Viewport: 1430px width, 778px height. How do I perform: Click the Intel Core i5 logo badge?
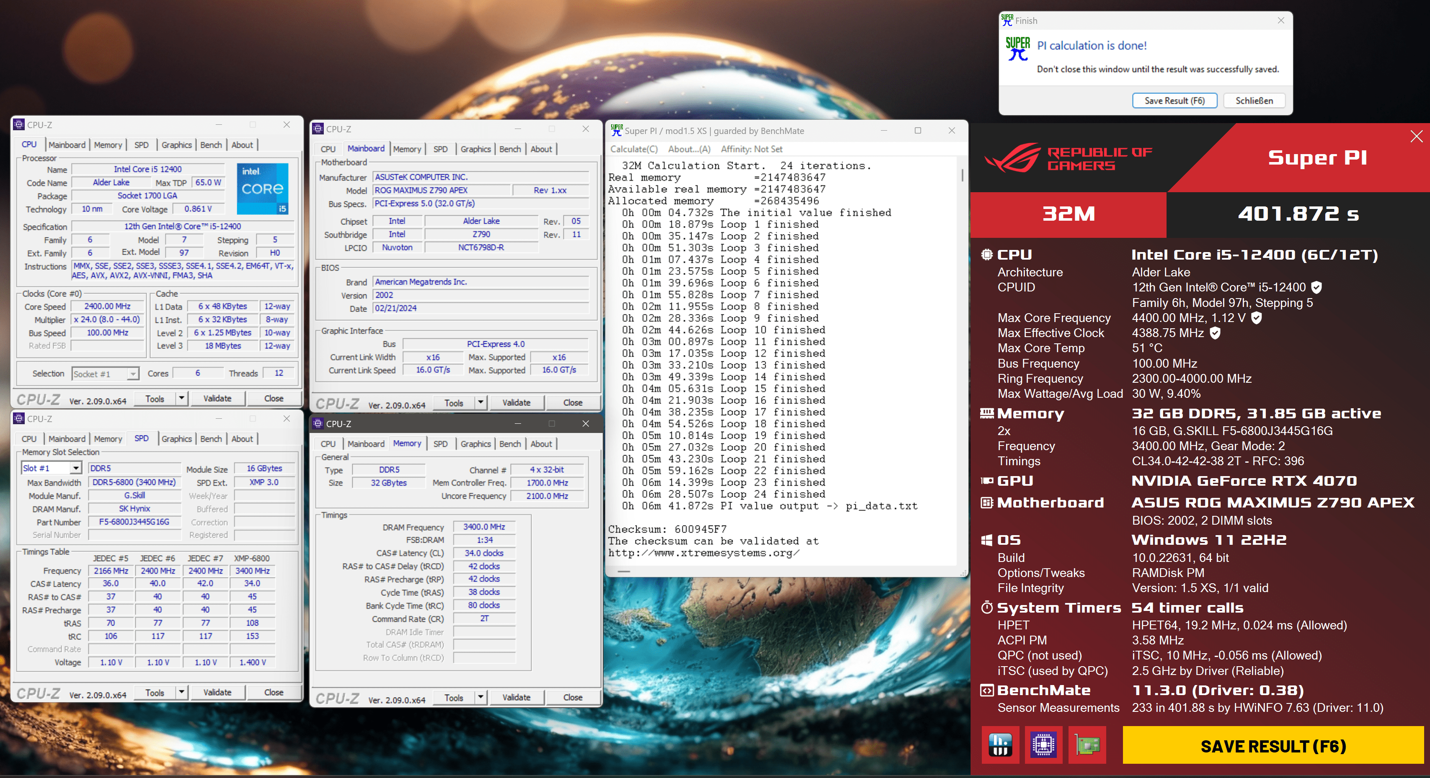263,189
